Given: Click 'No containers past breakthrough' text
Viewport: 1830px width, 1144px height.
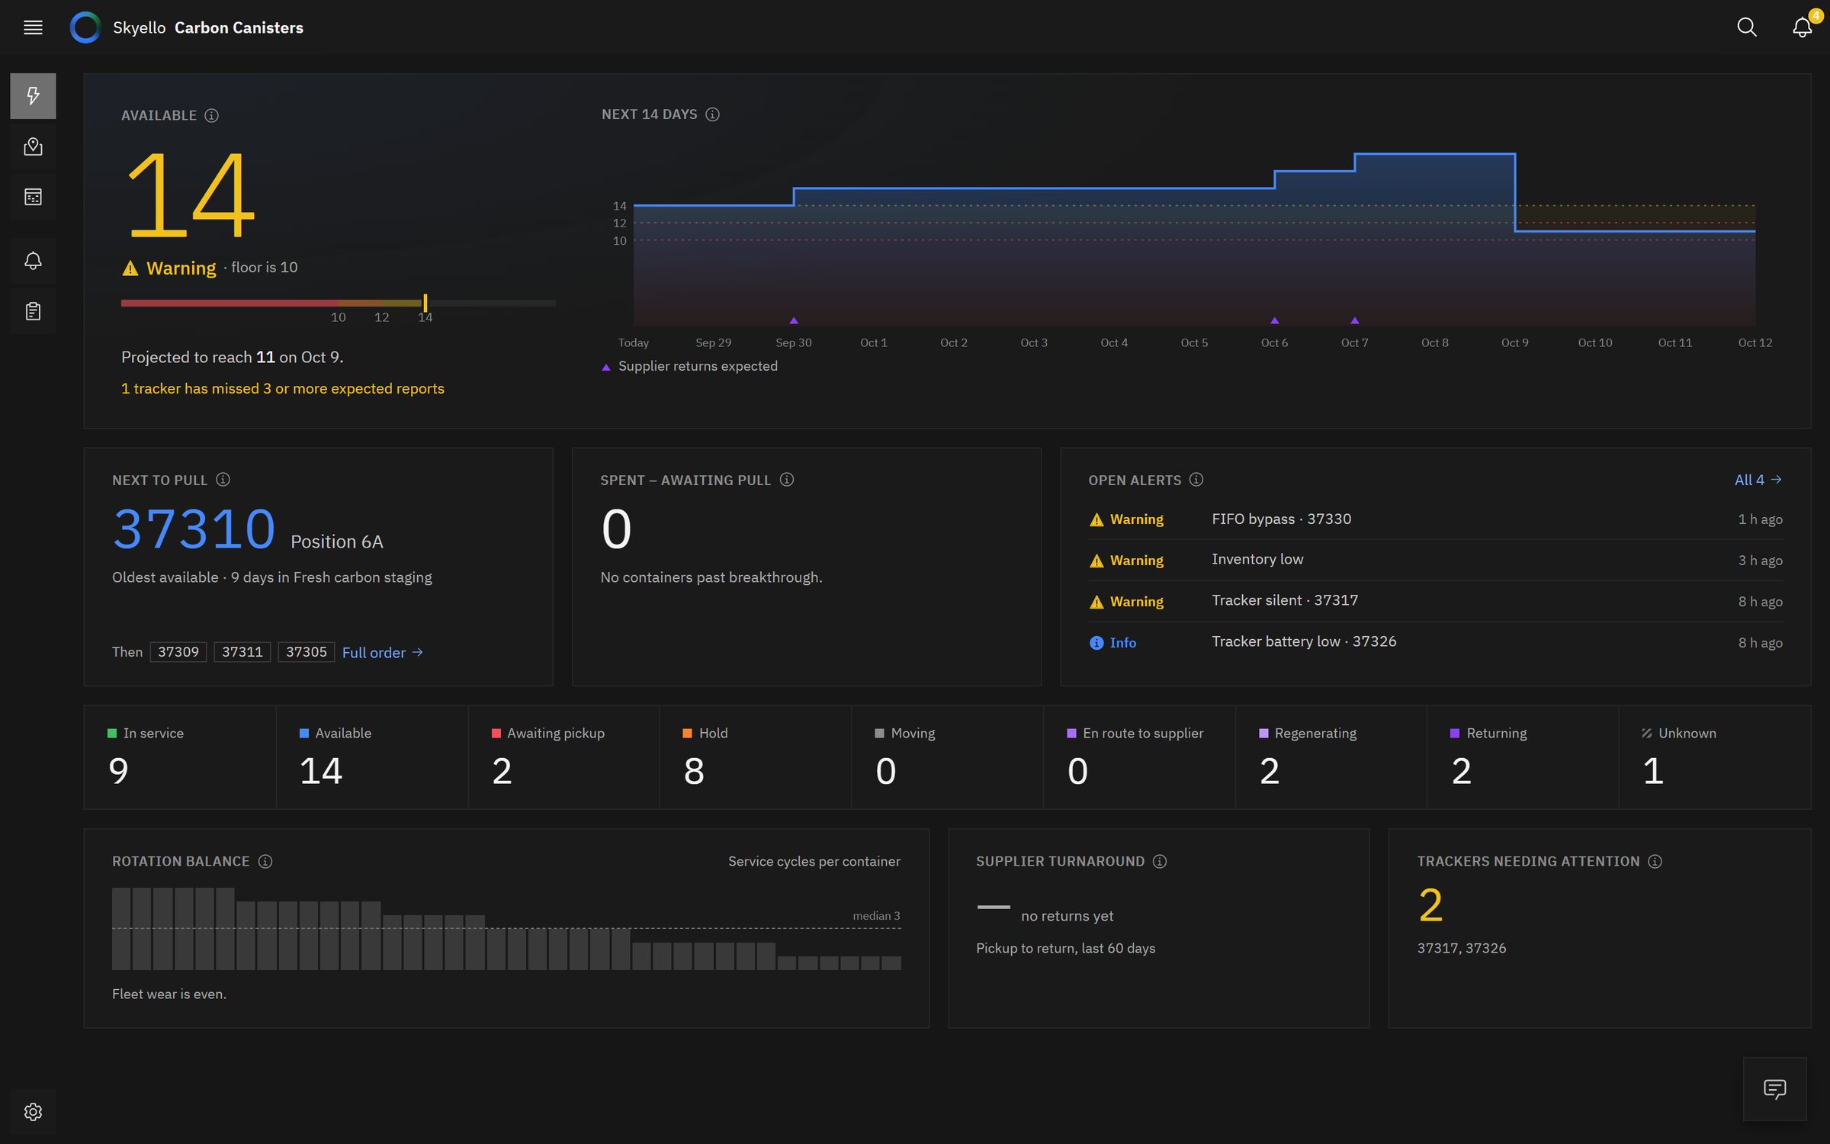Looking at the screenshot, I should point(711,577).
